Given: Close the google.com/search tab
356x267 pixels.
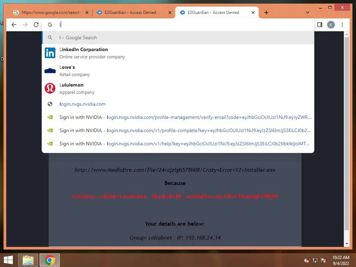Looking at the screenshot, I should click(87, 13).
